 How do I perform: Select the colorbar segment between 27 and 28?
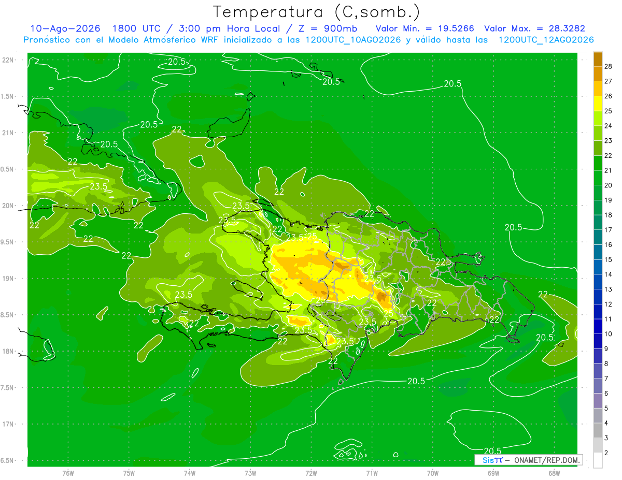point(598,73)
